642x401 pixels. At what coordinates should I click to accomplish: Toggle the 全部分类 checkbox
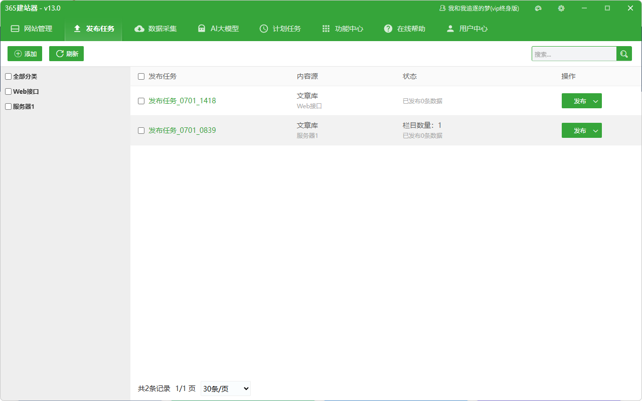point(8,77)
